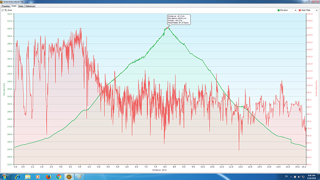Viewport: 320px width, 180px height.
Task: Open the Heart Rate series dropdown
Action: tap(308, 10)
